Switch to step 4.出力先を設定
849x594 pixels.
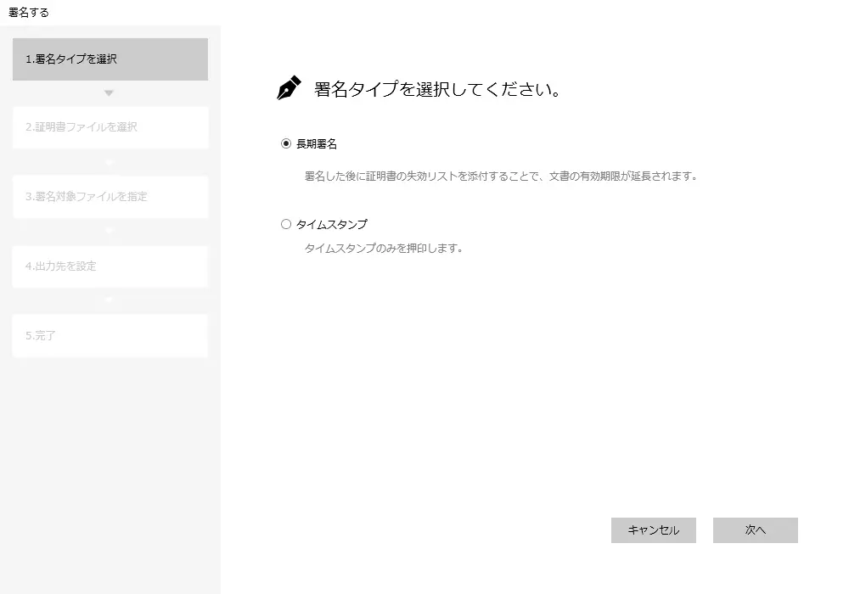pos(110,266)
